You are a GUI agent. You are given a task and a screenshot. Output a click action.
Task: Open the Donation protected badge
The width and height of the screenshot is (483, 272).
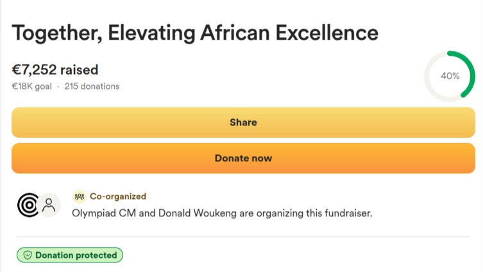point(70,255)
